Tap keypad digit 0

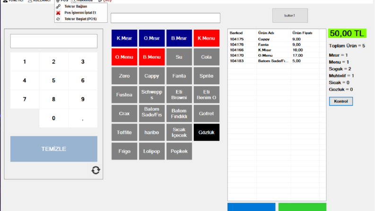tap(53, 118)
